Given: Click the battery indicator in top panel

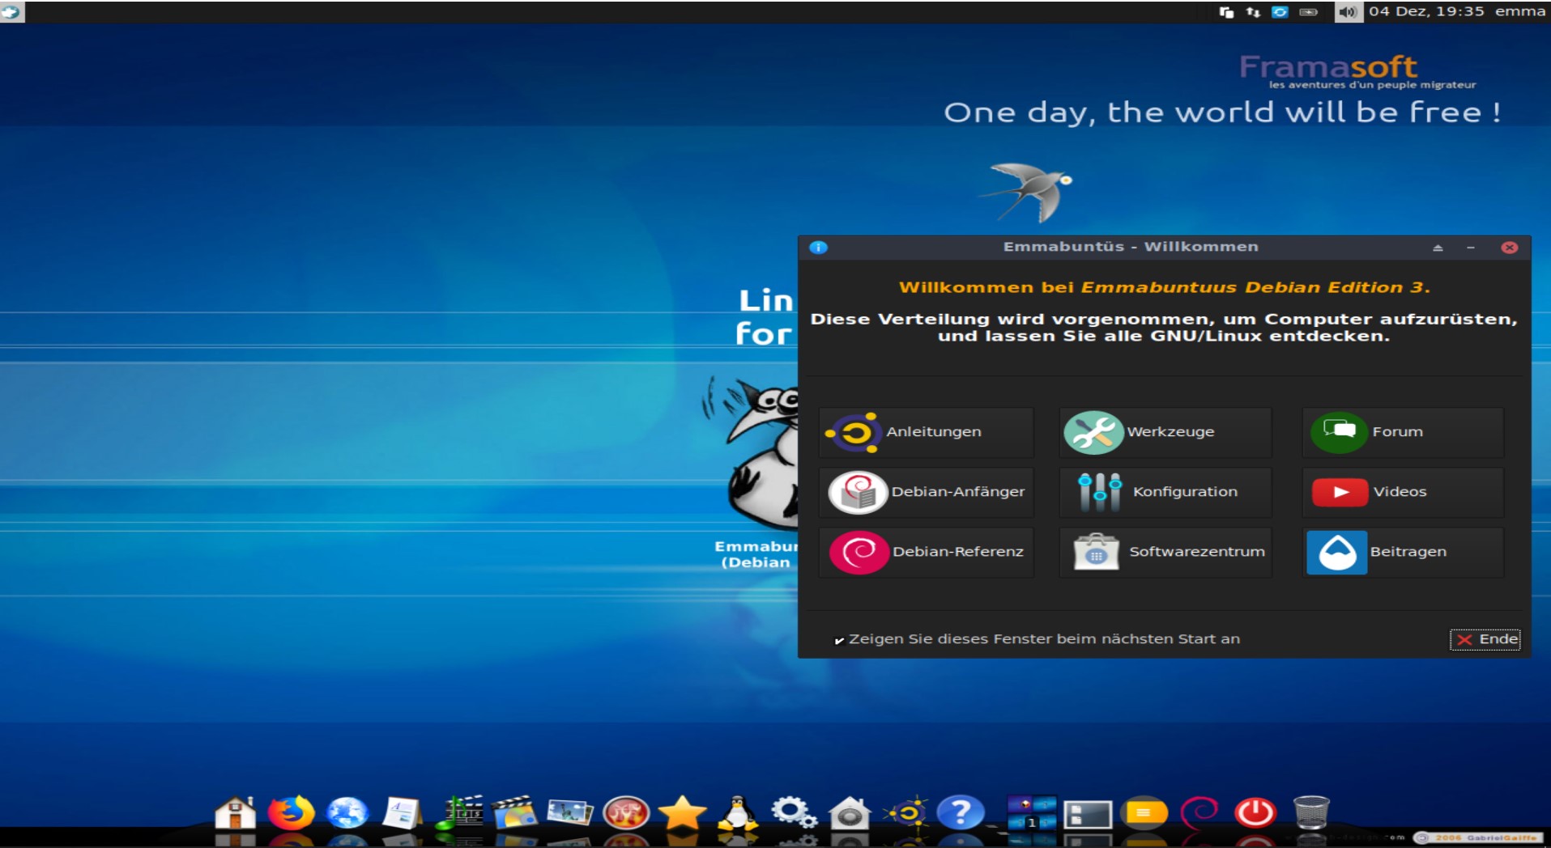Looking at the screenshot, I should [1309, 11].
